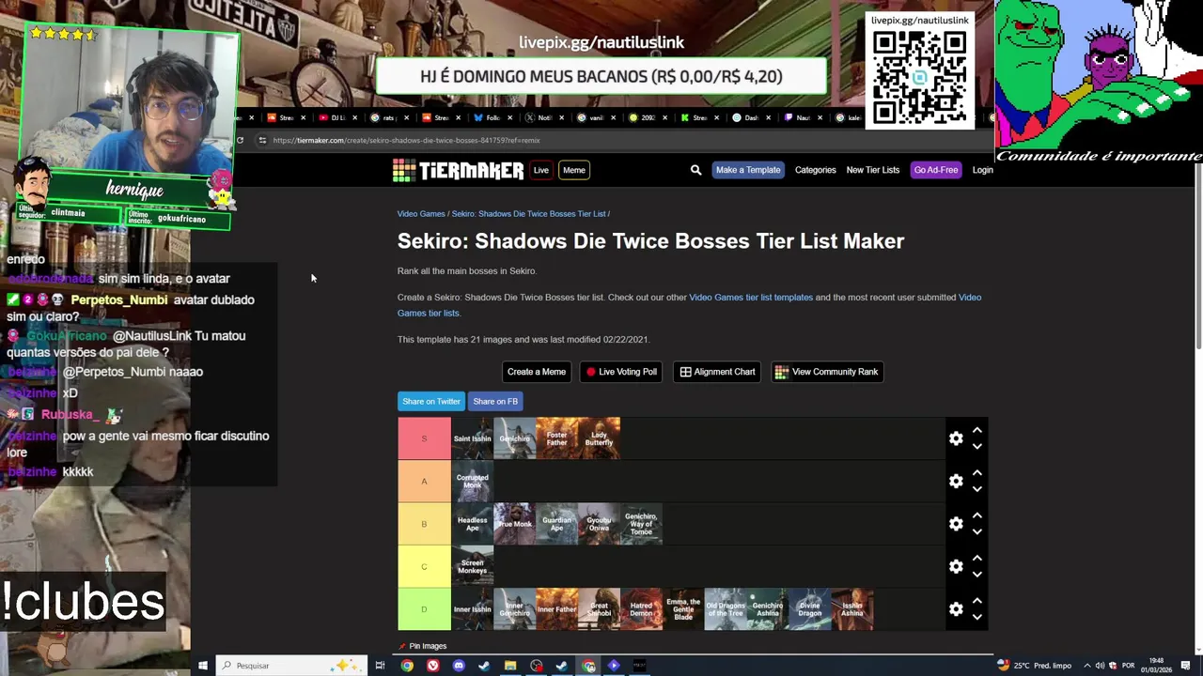The width and height of the screenshot is (1203, 676).
Task: Open Sekiro Bosses Tier List breadcrumb link
Action: [528, 214]
